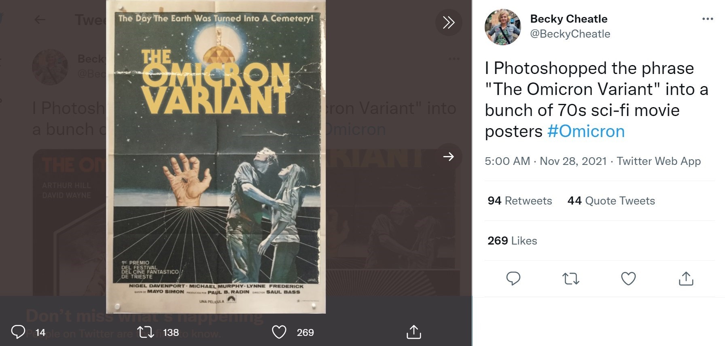Viewport: 725px width, 346px height.
Task: Open the tweet's three-dot more menu
Action: [x=707, y=19]
